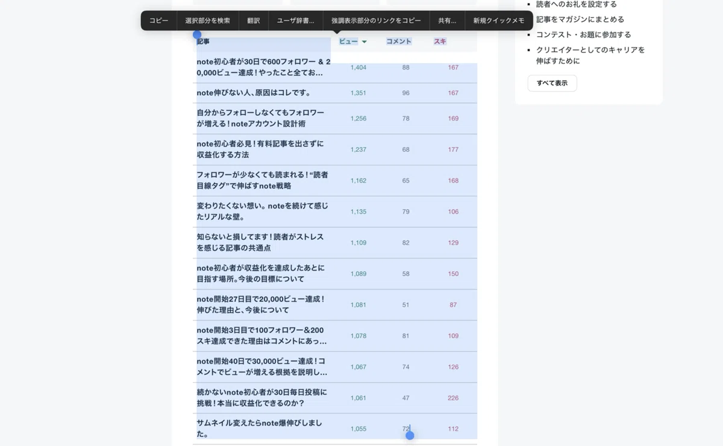Click スキ count 177 in the table
Image resolution: width=723 pixels, height=446 pixels.
(453, 149)
